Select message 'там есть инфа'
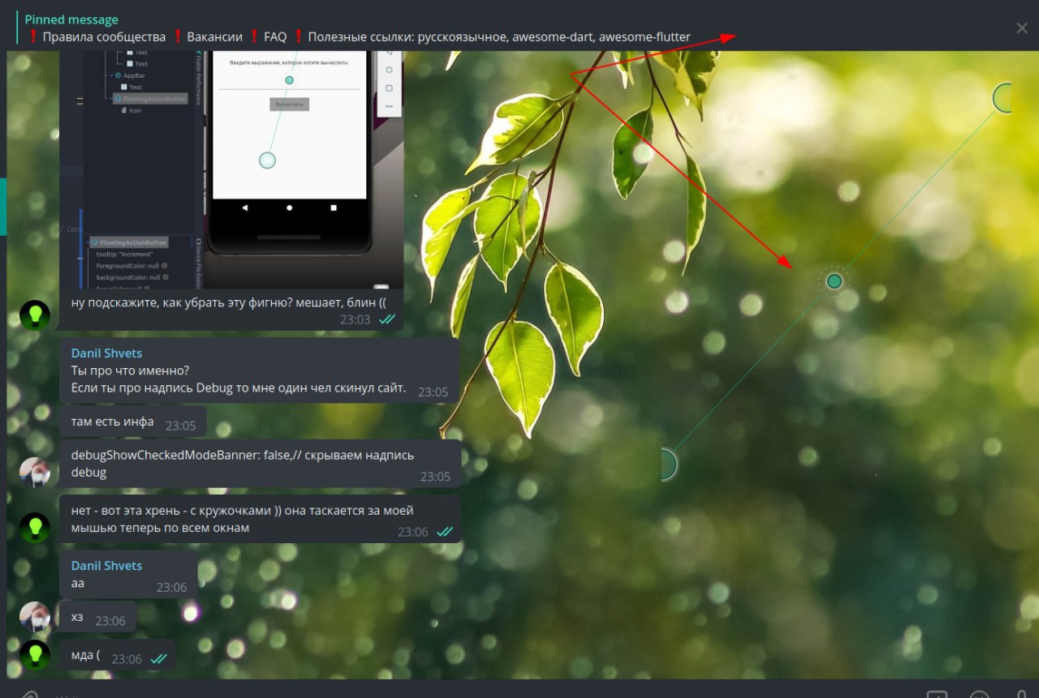Screen dimensions: 1039x698 [133, 422]
